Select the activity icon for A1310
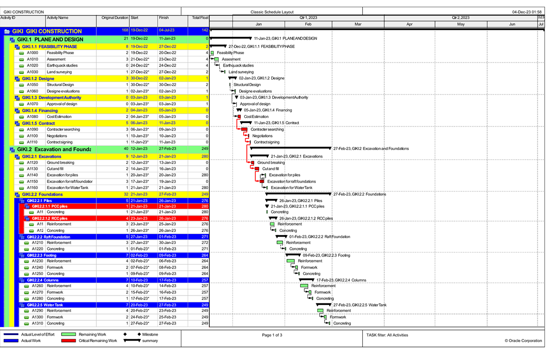The image size is (546, 355). coord(27,323)
